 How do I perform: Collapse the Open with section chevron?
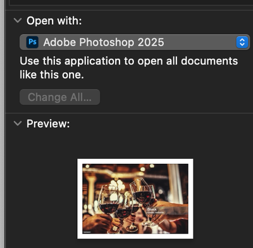point(18,20)
